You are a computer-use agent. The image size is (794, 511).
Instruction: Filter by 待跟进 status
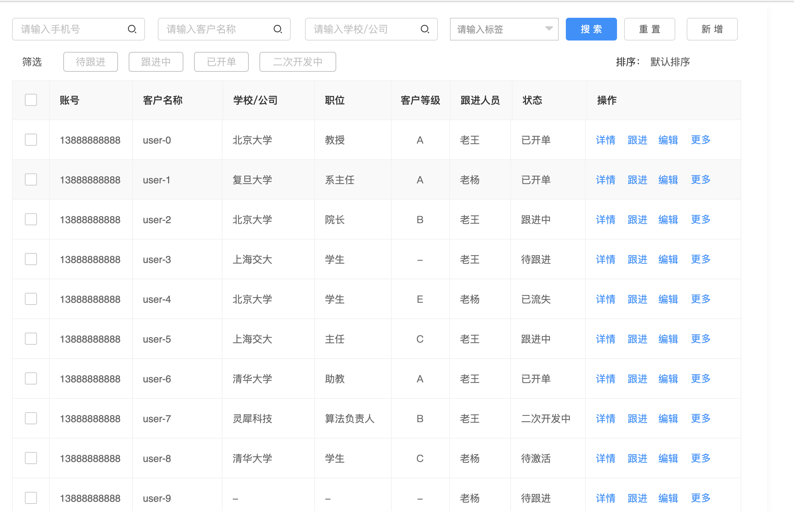[x=91, y=62]
